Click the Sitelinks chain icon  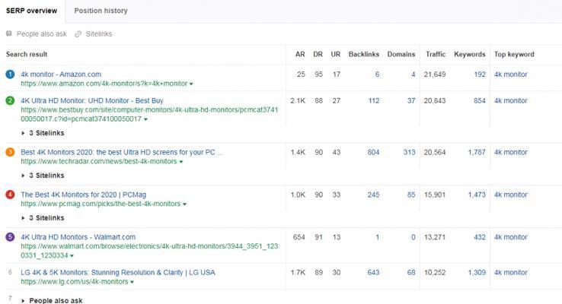tap(78, 34)
